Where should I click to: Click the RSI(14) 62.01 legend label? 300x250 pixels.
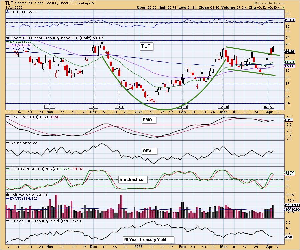pos(24,12)
